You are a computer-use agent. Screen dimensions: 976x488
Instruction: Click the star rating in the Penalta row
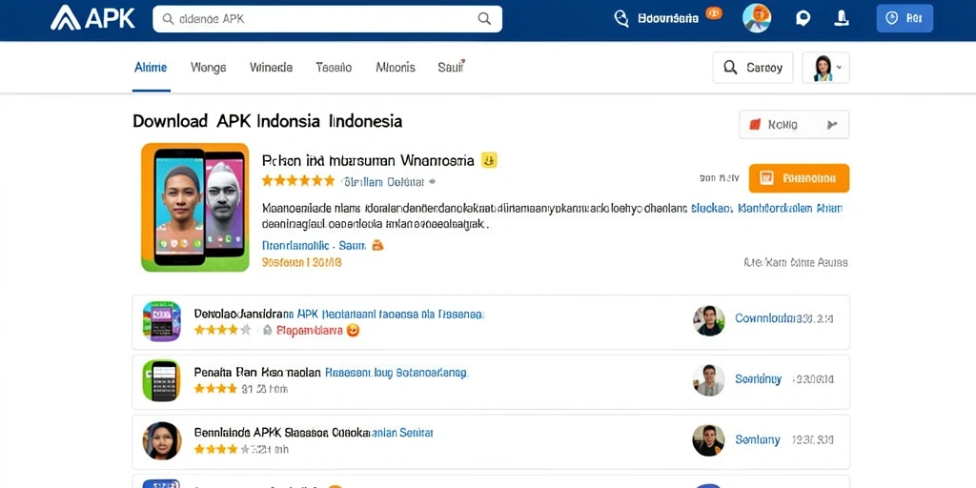pos(215,389)
